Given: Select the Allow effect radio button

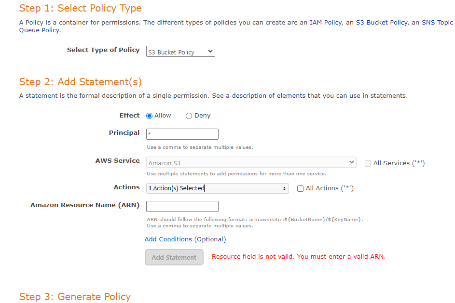Looking at the screenshot, I should [149, 116].
